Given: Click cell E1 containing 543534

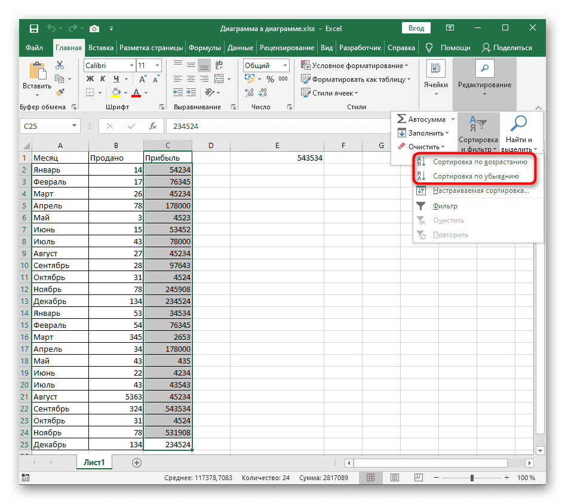Looking at the screenshot, I should coord(277,158).
